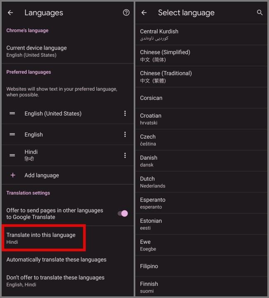
Task: Tap the Add language label
Action: [42, 175]
